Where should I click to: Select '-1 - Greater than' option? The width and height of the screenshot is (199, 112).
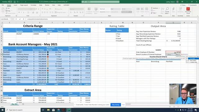click(x=192, y=62)
